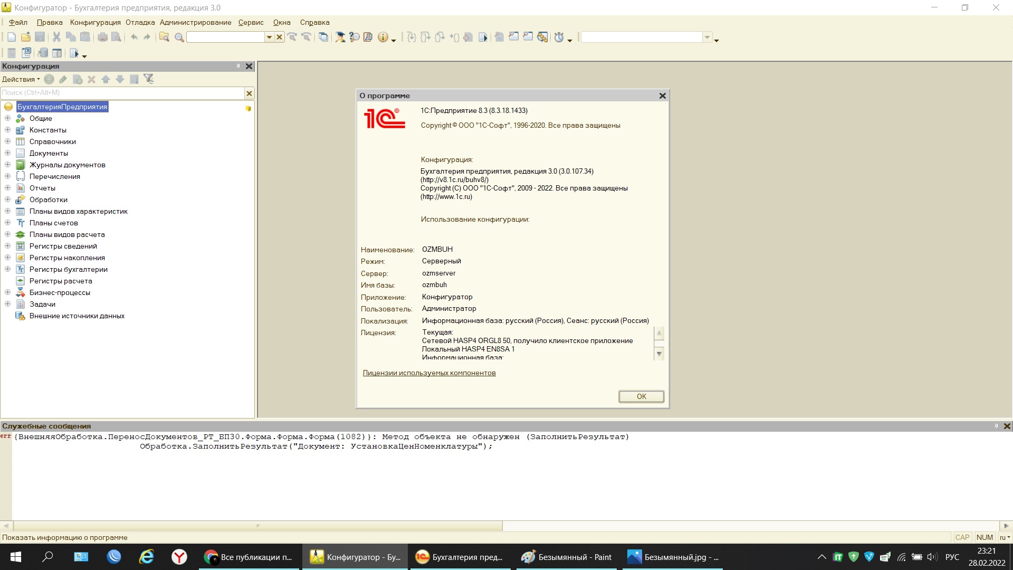The width and height of the screenshot is (1013, 570).
Task: Click the green Add icon in Configuration panel
Action: (49, 79)
